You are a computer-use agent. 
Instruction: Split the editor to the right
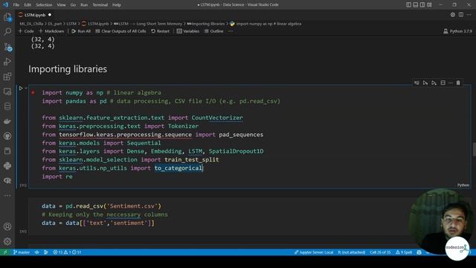point(461,15)
